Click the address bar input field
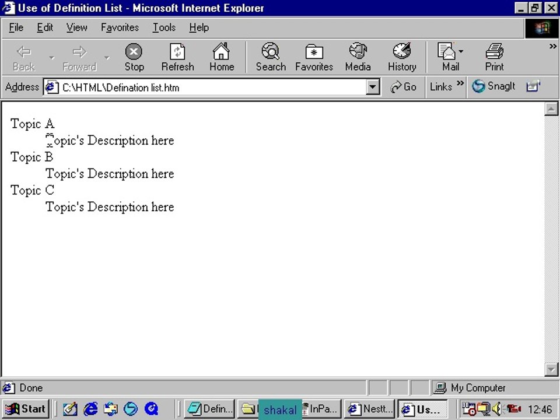This screenshot has height=420, width=560. point(212,87)
